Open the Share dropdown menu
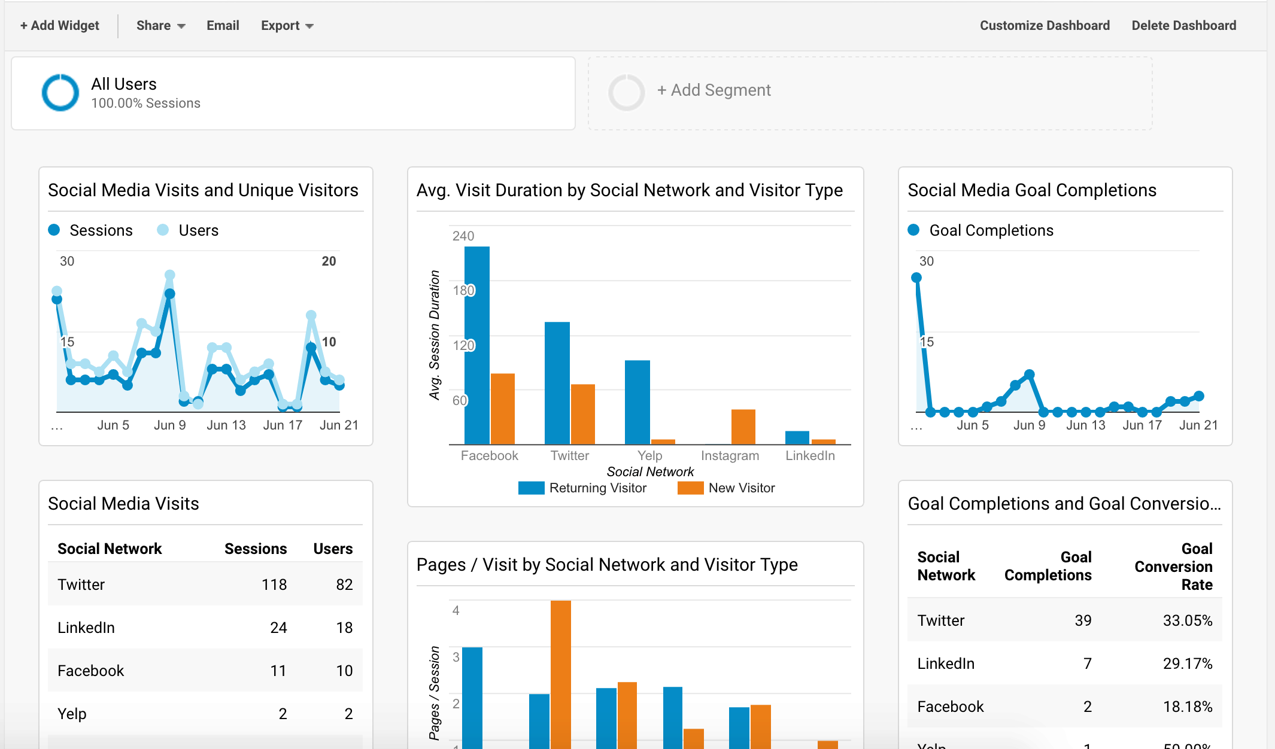The height and width of the screenshot is (749, 1275). click(x=160, y=26)
